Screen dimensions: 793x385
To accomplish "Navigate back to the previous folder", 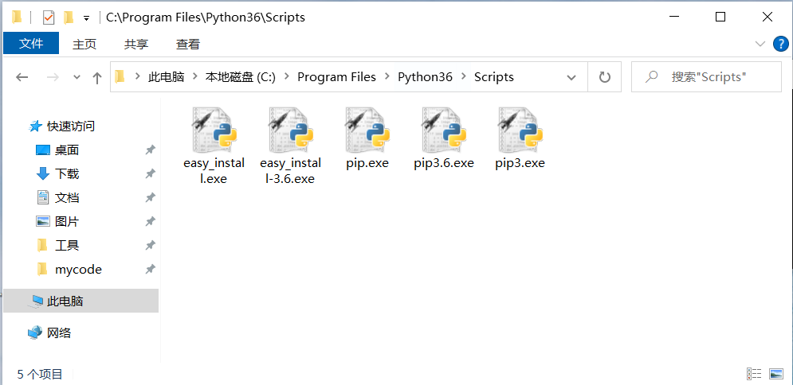I will (x=22, y=77).
